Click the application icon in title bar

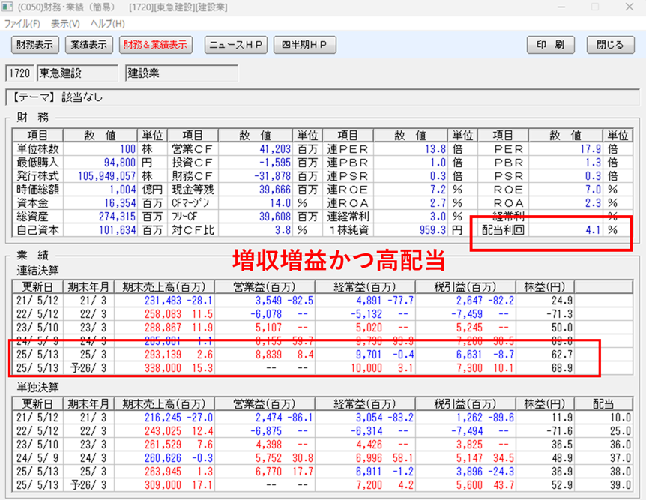(x=7, y=7)
